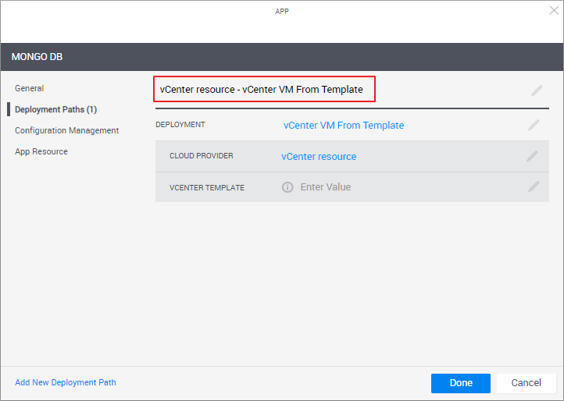Click the blue vCenter resource cloud provider value
This screenshot has width=564, height=401.
(319, 156)
